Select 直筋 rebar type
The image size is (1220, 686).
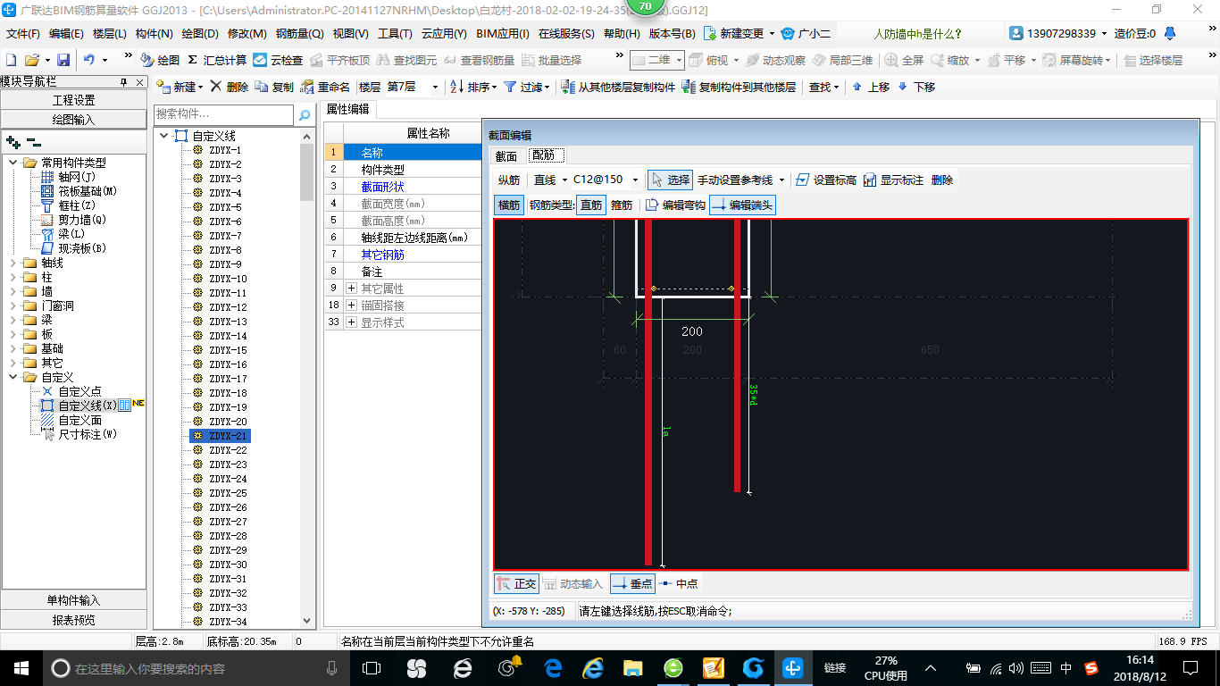click(590, 205)
